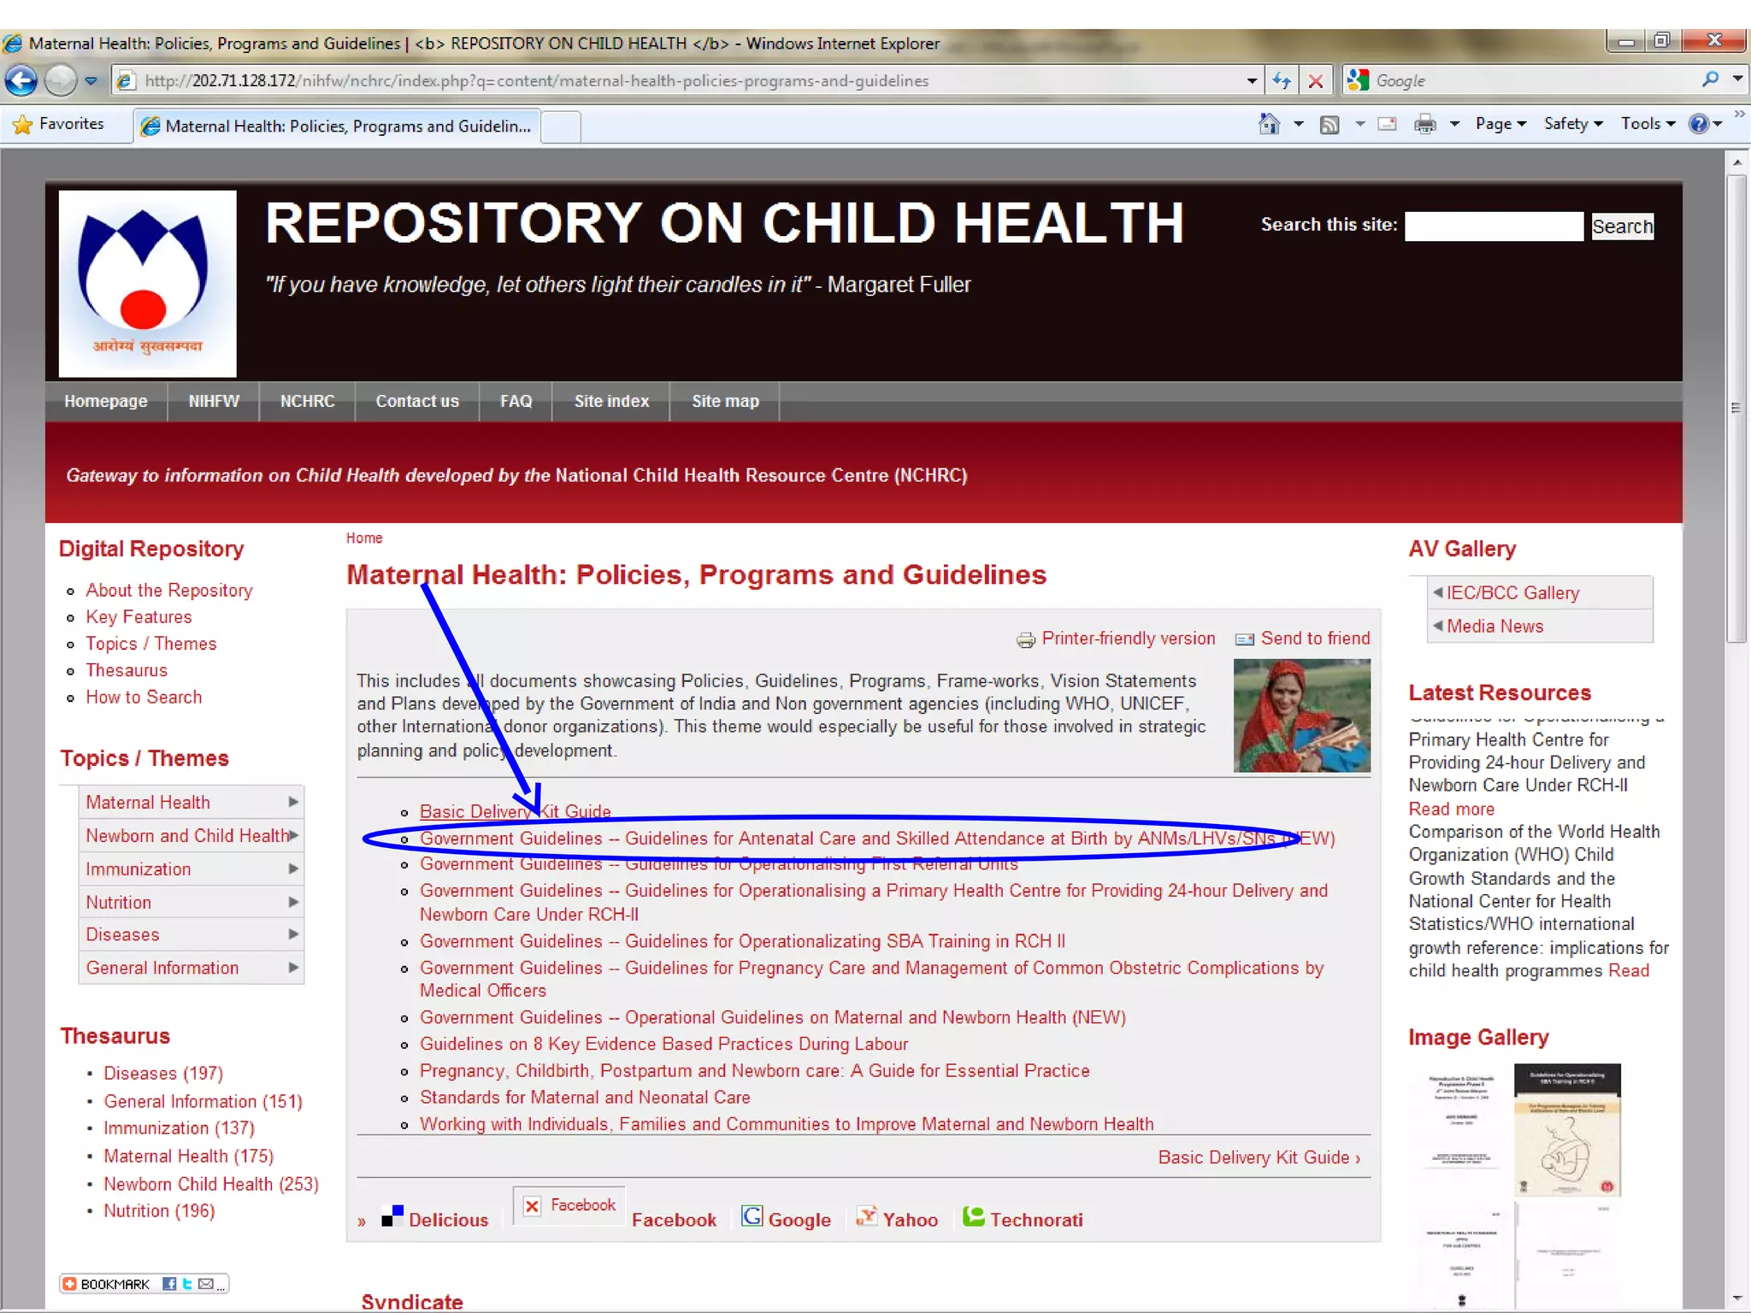
Task: Click the site search text field
Action: (x=1493, y=227)
